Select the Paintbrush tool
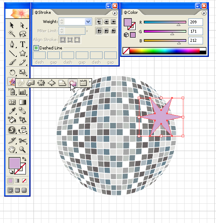Image resolution: width=216 pixels, height=223 pixels. tap(12, 62)
